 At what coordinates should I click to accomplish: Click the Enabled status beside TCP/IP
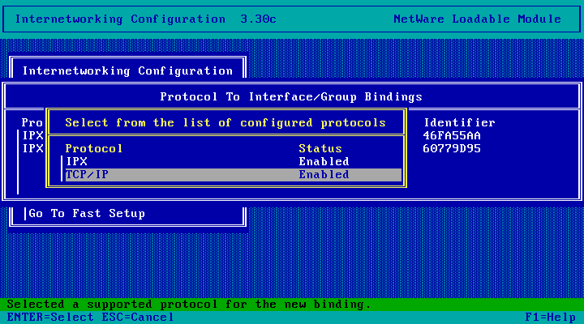pos(324,174)
